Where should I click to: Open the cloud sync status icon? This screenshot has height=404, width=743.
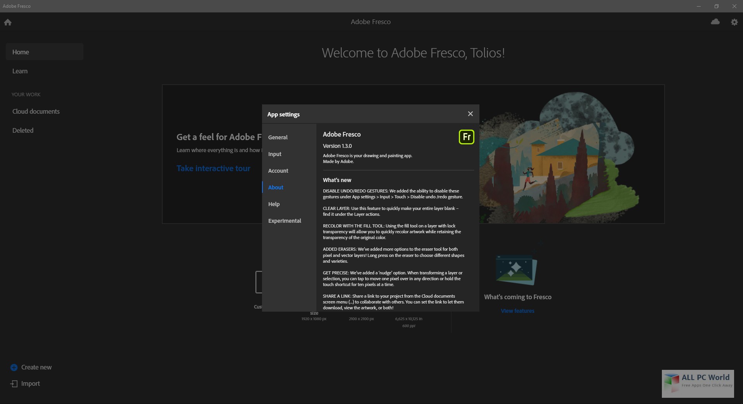tap(715, 22)
